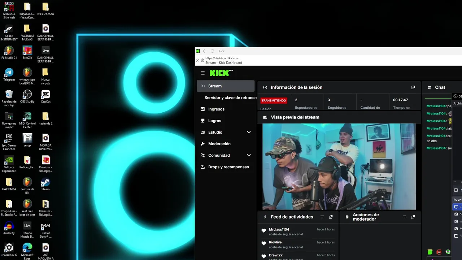Click the 00:17:47 stream timer
The height and width of the screenshot is (260, 462).
tap(401, 100)
